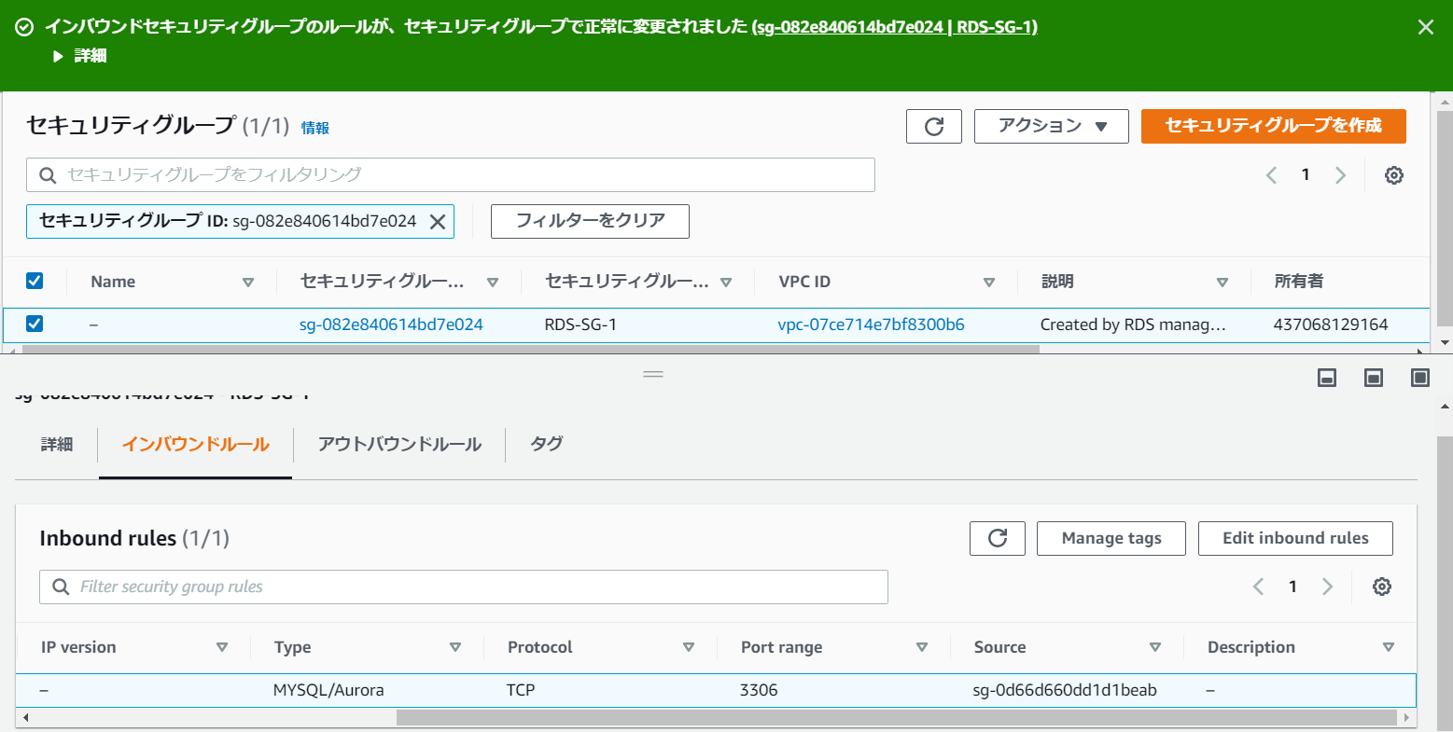The image size is (1453, 732).
Task: Sort by 説明 column
Action: 1222,282
